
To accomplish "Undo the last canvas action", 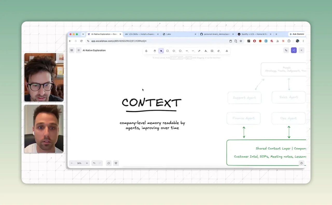I will (94, 163).
